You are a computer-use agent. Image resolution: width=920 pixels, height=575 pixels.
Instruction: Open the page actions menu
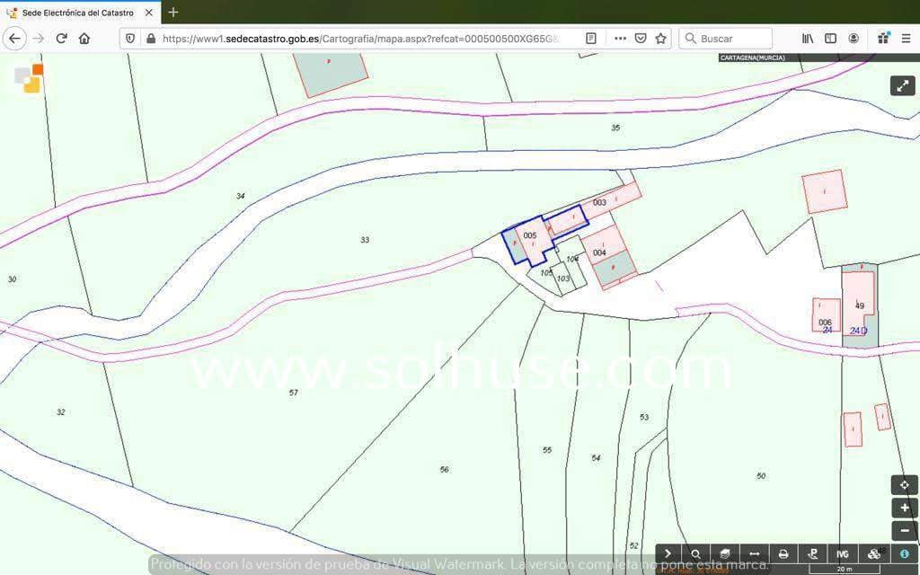coord(619,38)
